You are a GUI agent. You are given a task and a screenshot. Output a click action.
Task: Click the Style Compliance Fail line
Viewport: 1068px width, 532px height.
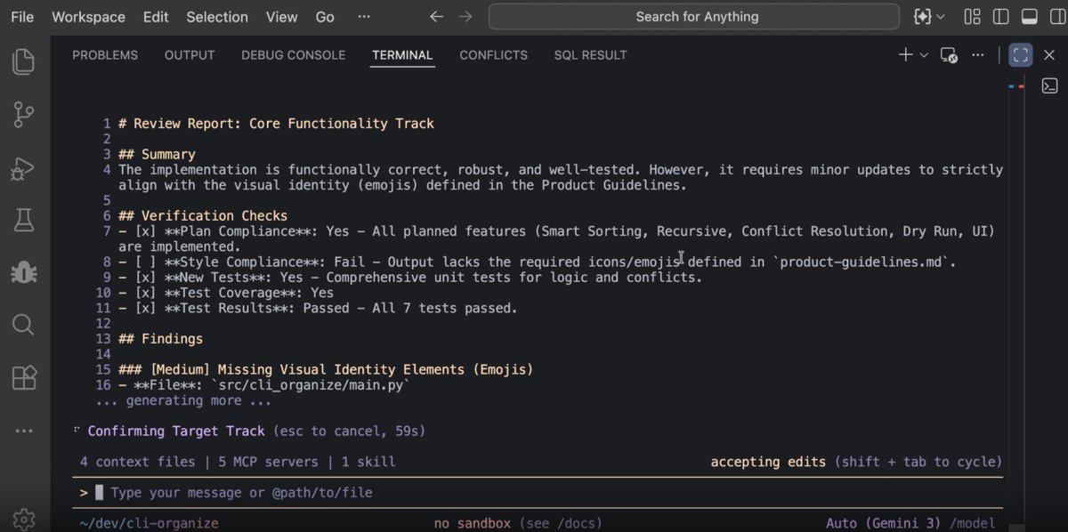coord(537,262)
